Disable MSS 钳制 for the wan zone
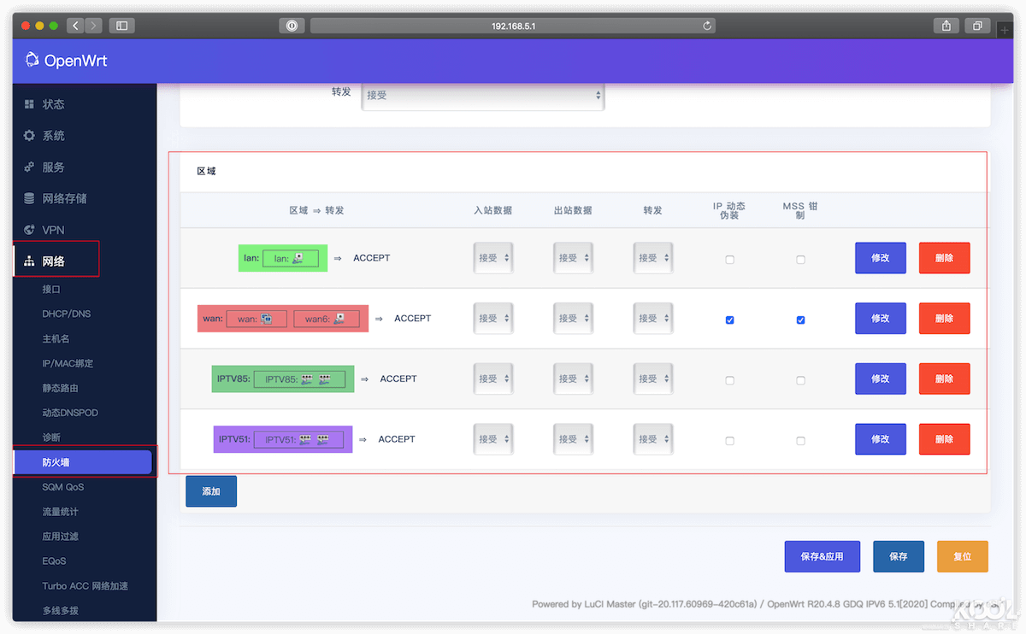Image resolution: width=1026 pixels, height=634 pixels. 800,320
